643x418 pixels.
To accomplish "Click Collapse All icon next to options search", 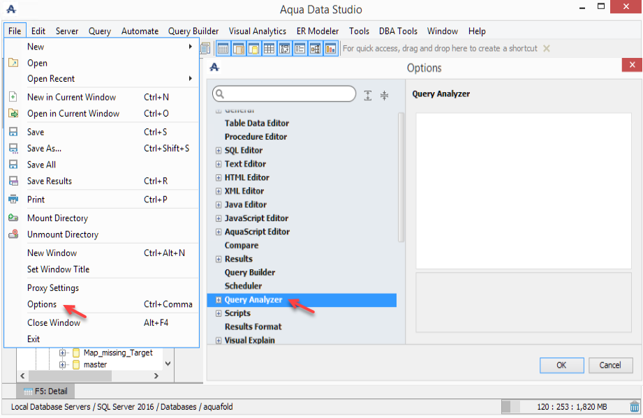I will point(384,96).
